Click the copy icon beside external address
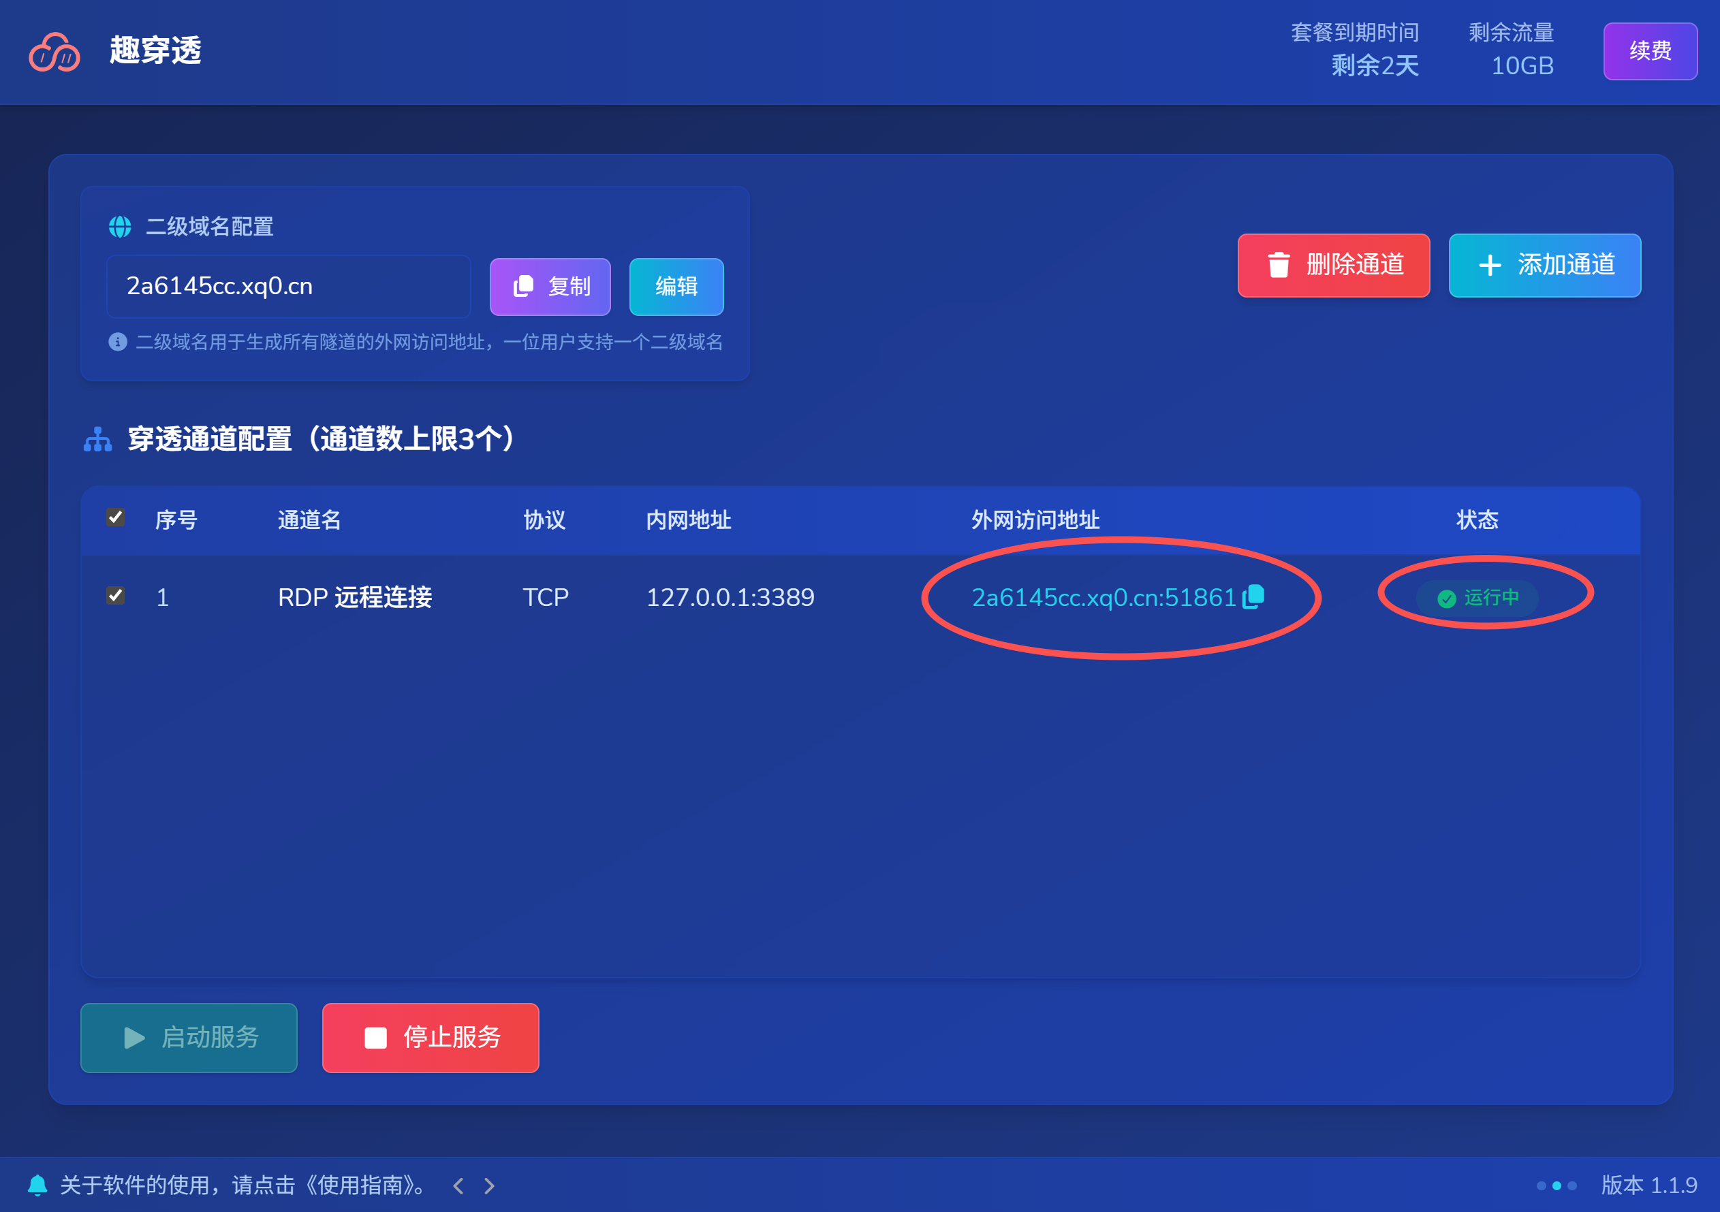1720x1212 pixels. [x=1253, y=596]
